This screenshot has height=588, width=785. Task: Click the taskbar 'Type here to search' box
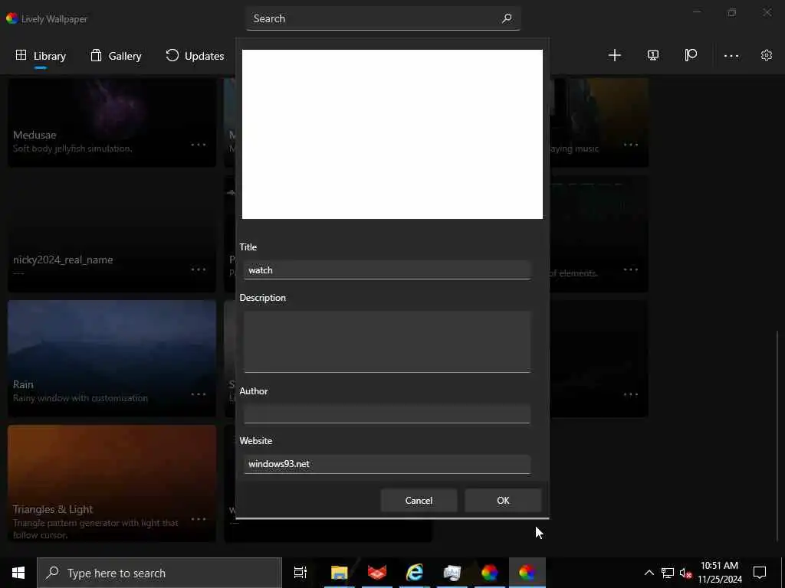coord(159,573)
